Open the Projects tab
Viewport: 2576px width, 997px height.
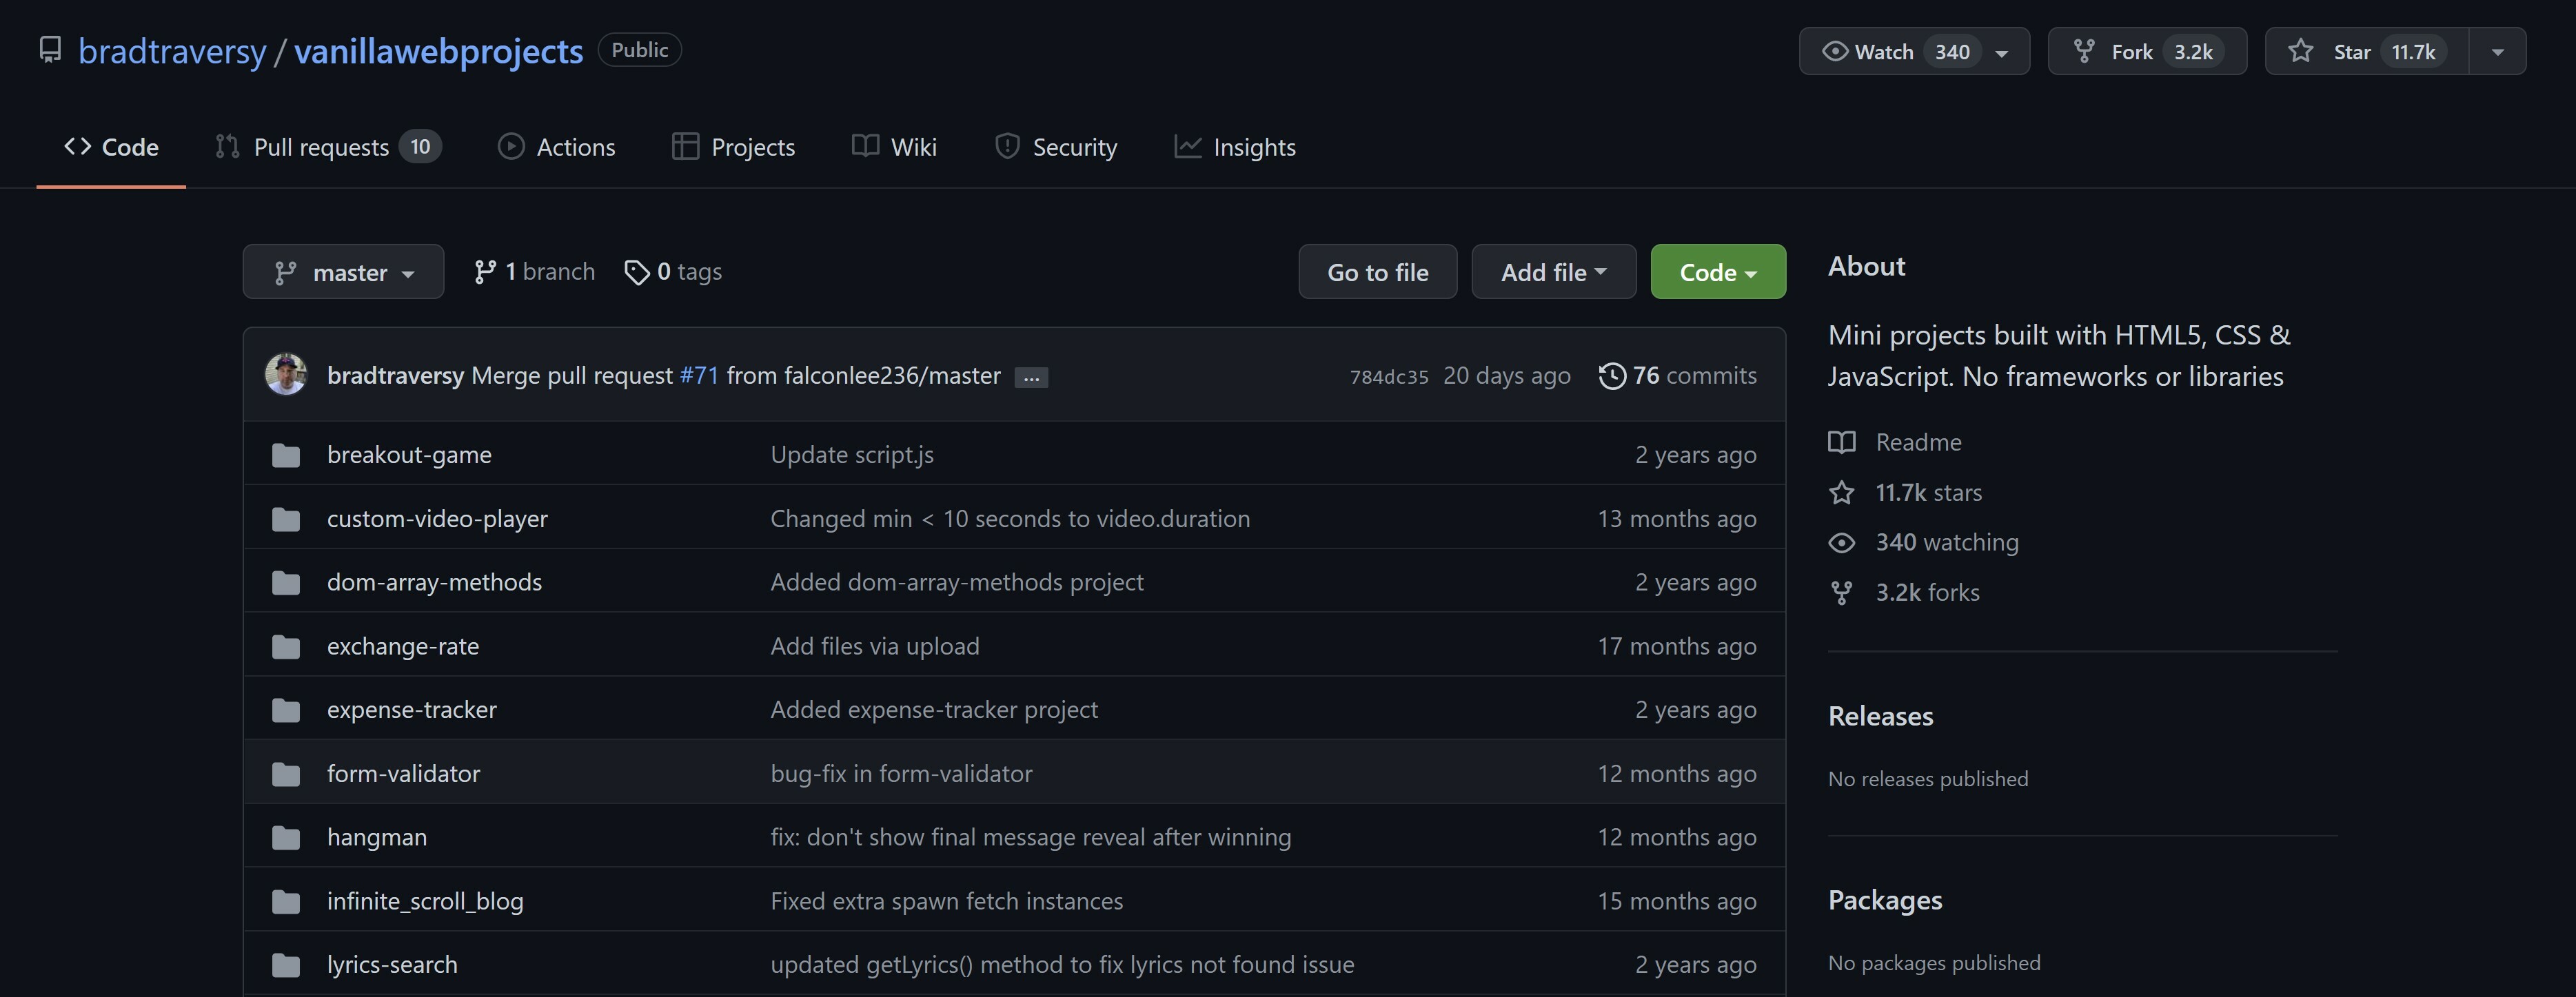734,147
